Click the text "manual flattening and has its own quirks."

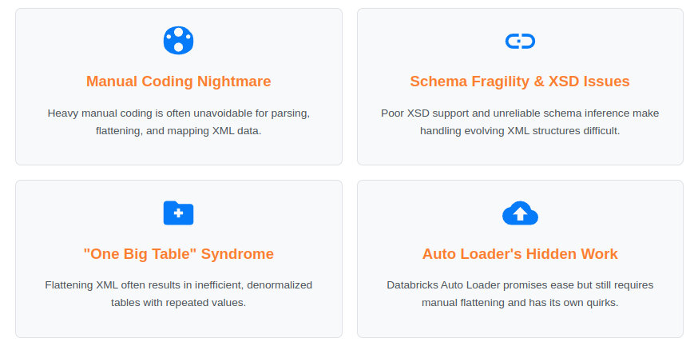click(520, 303)
